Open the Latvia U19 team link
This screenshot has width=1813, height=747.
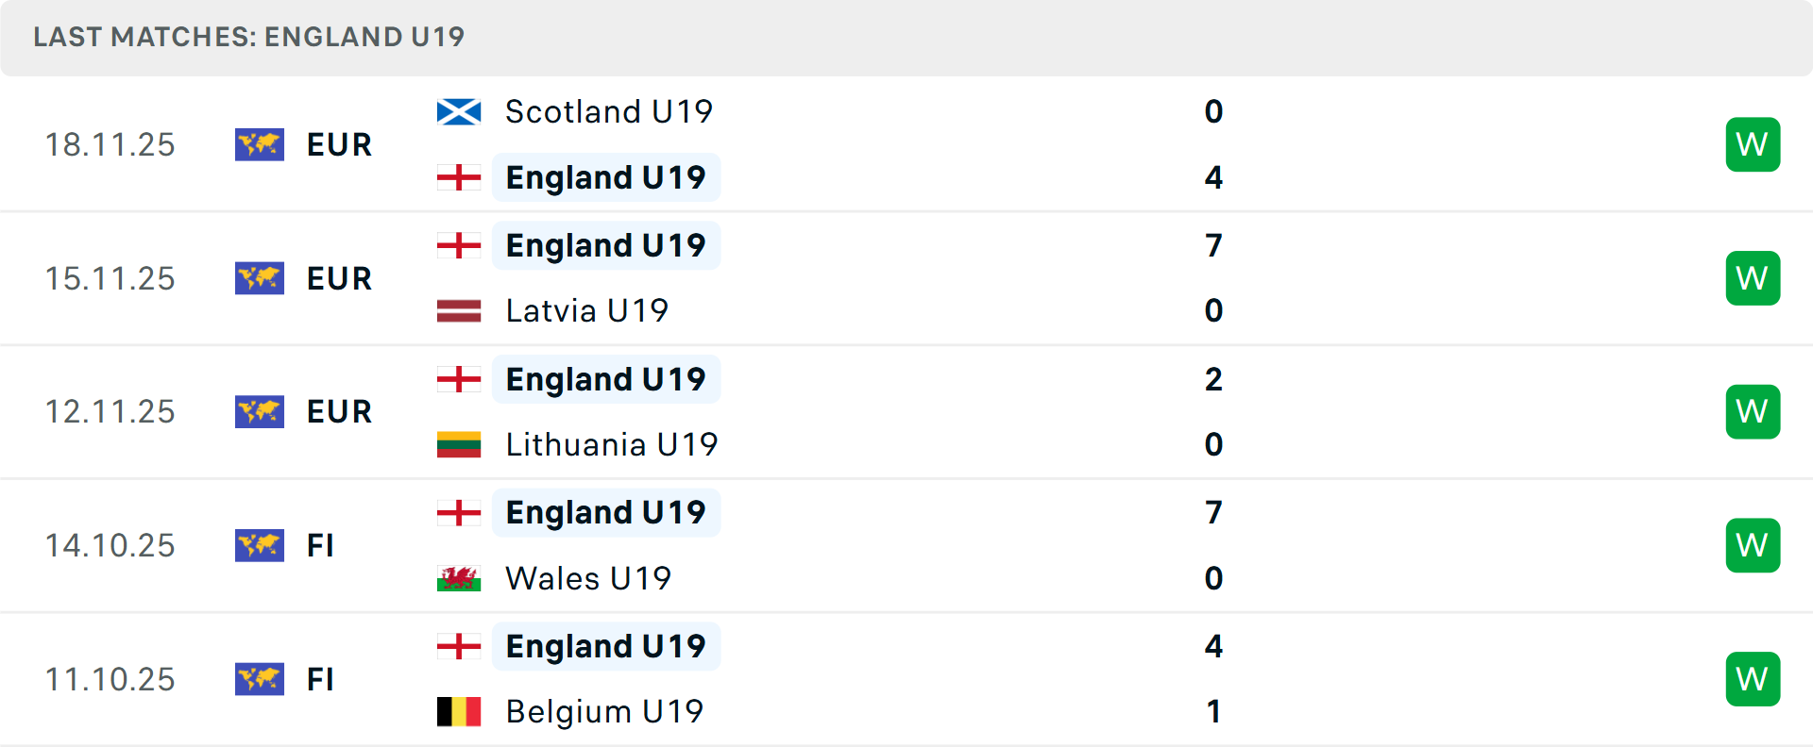(586, 311)
